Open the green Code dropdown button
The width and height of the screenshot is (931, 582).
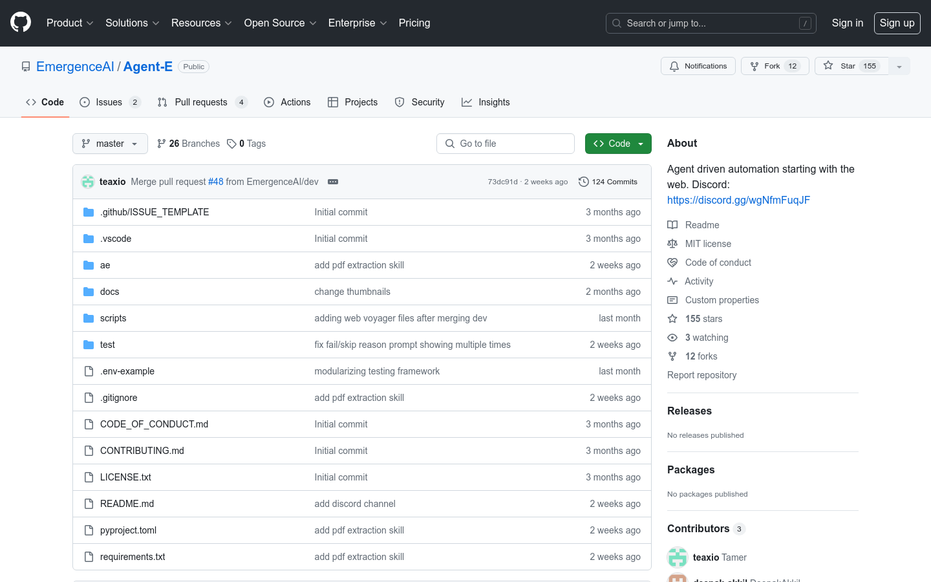point(618,144)
